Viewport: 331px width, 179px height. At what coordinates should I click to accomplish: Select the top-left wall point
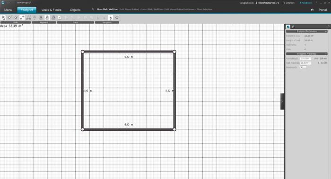[x=83, y=51]
